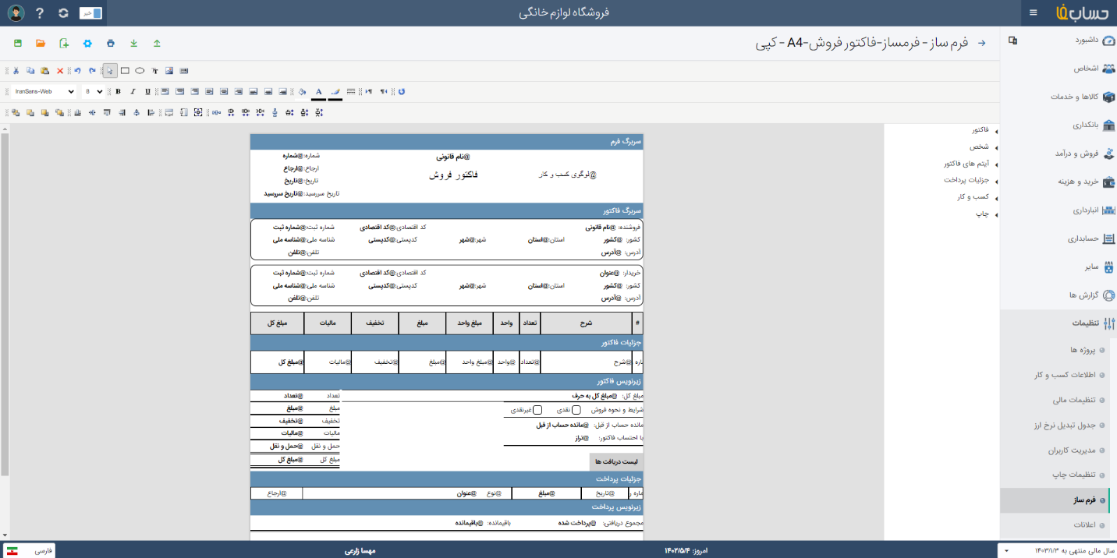
Task: Open the داشبورد sidebar menu
Action: [1058, 40]
